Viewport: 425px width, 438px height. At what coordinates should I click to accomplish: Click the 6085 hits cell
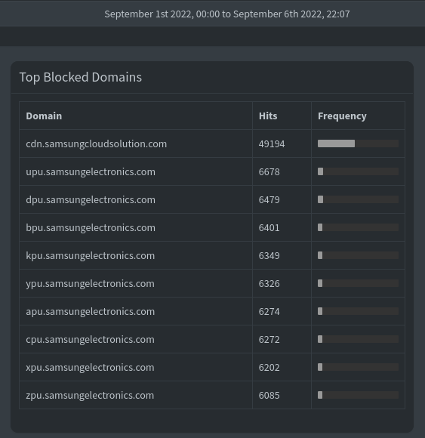click(x=269, y=395)
